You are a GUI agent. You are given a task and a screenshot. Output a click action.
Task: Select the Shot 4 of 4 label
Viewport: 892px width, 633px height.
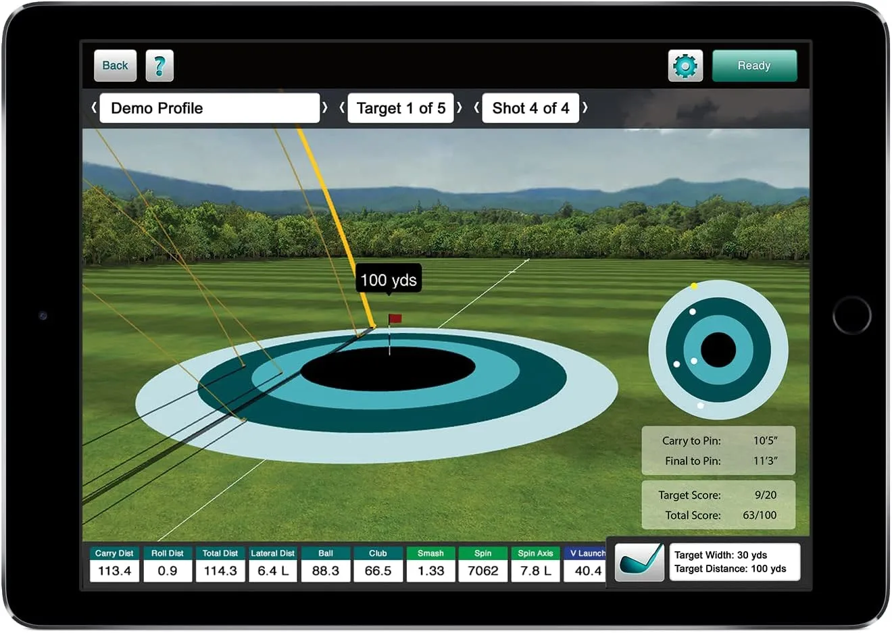point(530,108)
